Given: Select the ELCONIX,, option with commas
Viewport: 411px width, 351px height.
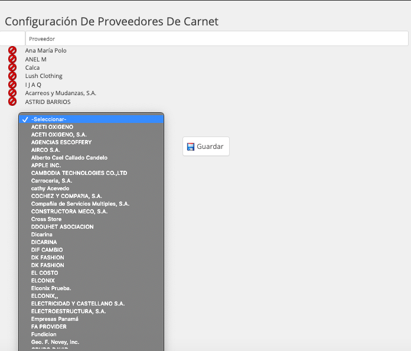Looking at the screenshot, I should tap(91, 296).
